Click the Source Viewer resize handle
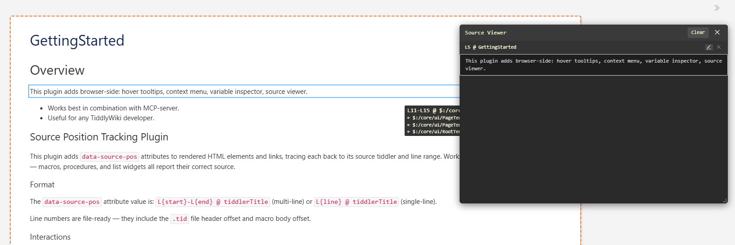This screenshot has height=245, width=735. click(x=725, y=200)
